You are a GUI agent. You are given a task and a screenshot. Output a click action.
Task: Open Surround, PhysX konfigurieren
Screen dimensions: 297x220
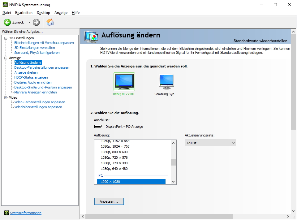(x=37, y=53)
